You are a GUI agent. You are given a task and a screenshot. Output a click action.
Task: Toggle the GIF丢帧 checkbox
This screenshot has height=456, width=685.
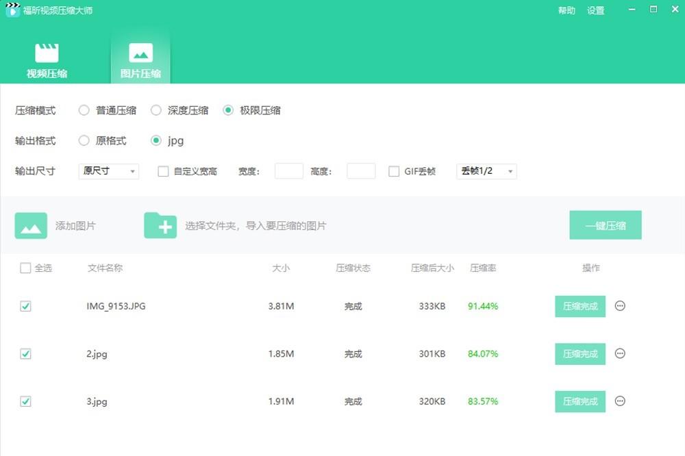click(x=394, y=171)
